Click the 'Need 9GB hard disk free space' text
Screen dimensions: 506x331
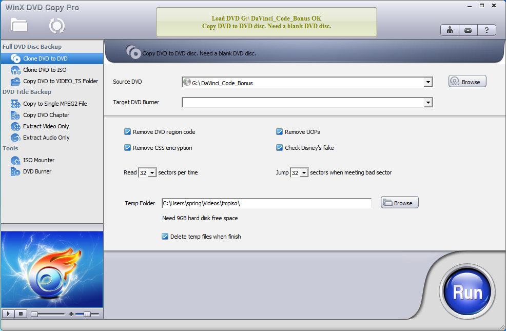coord(200,218)
